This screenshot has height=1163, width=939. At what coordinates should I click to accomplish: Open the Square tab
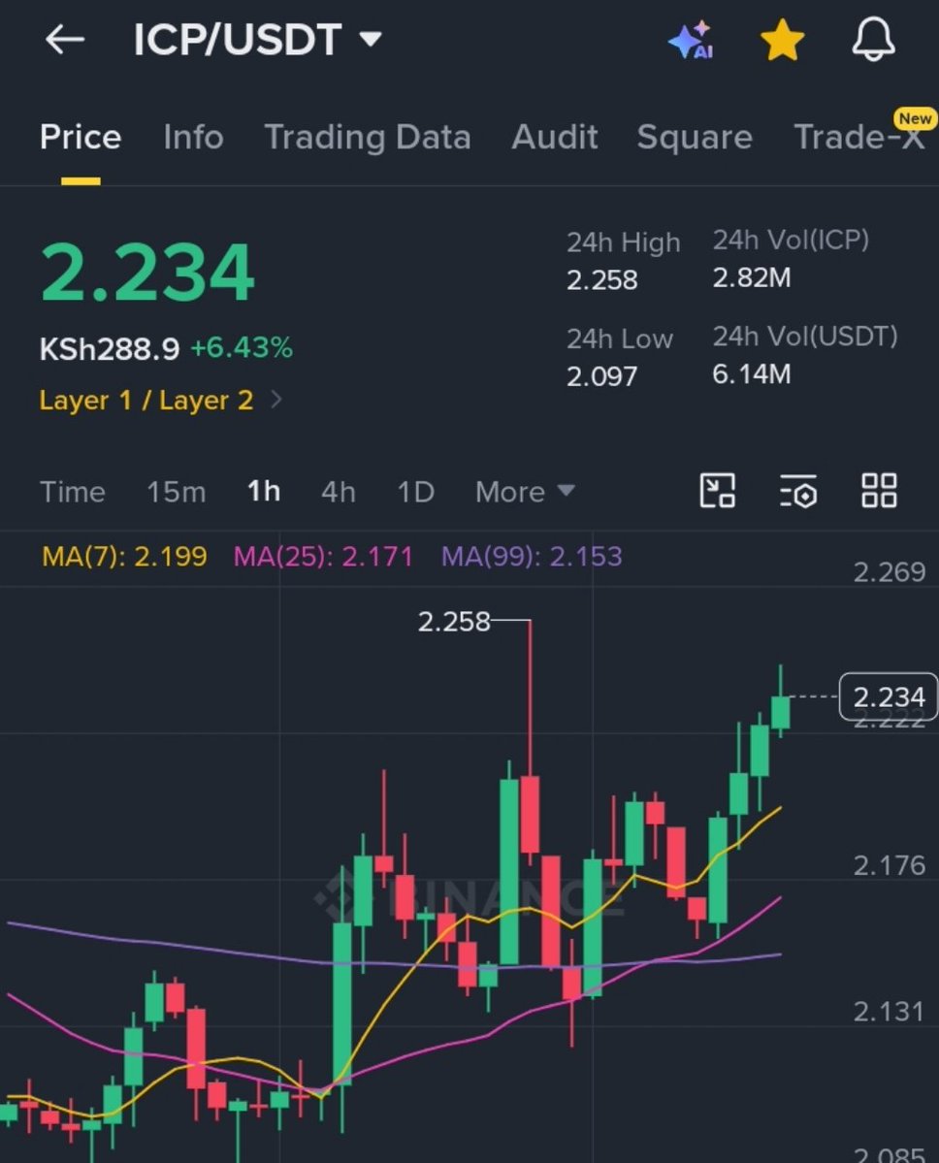point(695,137)
